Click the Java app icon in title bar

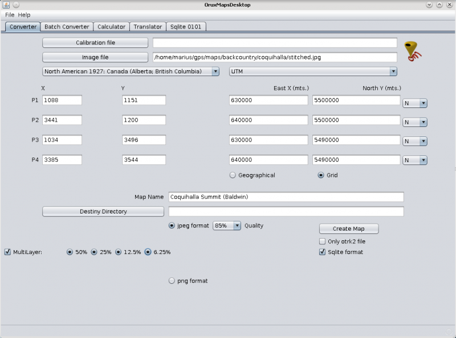(6, 5)
